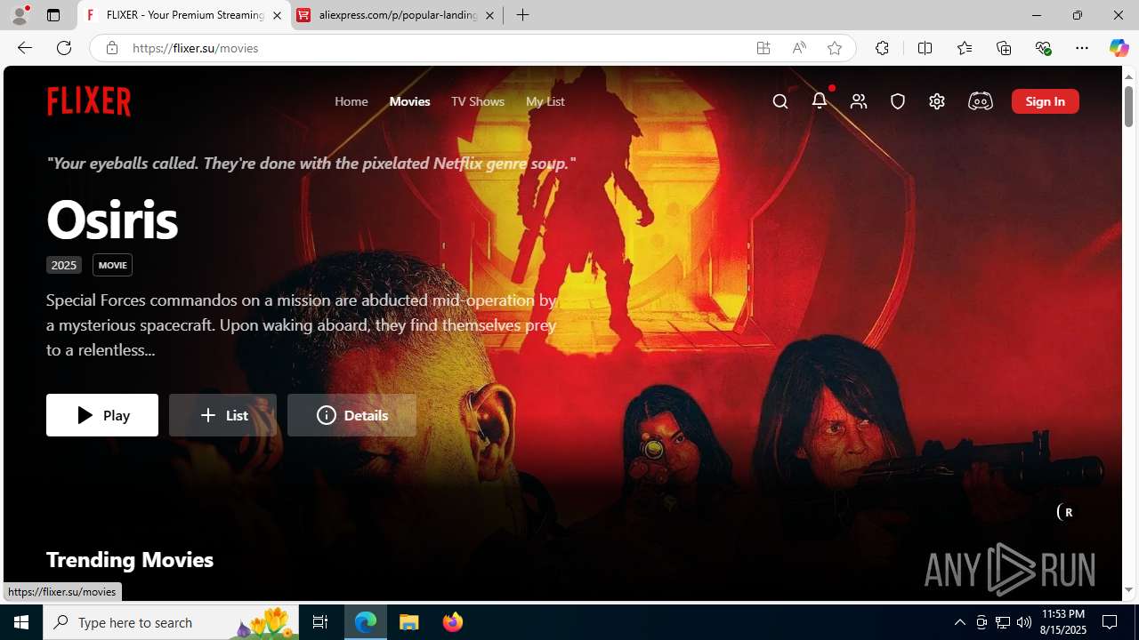Open the Flixer search icon
Screen dimensions: 1139x640
pyautogui.click(x=780, y=101)
